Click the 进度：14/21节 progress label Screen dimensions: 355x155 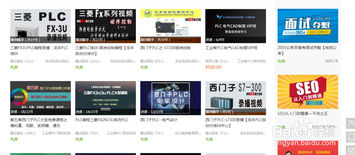point(87,112)
